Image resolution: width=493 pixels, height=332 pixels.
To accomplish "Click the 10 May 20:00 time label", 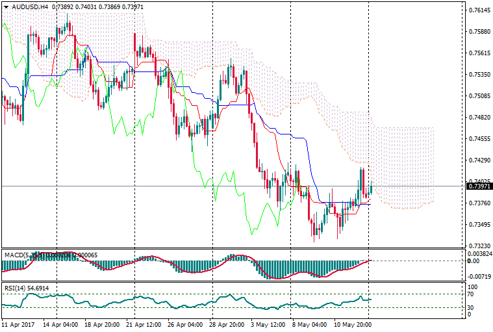I will [x=353, y=322].
